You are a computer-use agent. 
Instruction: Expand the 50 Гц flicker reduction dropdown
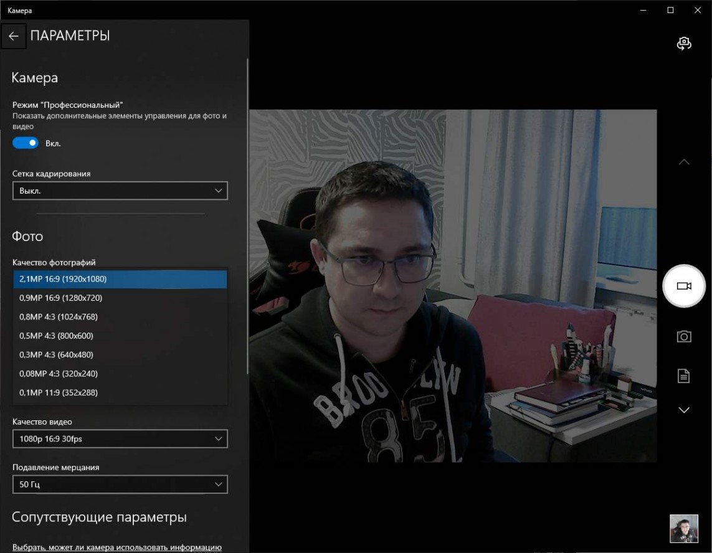pos(120,484)
